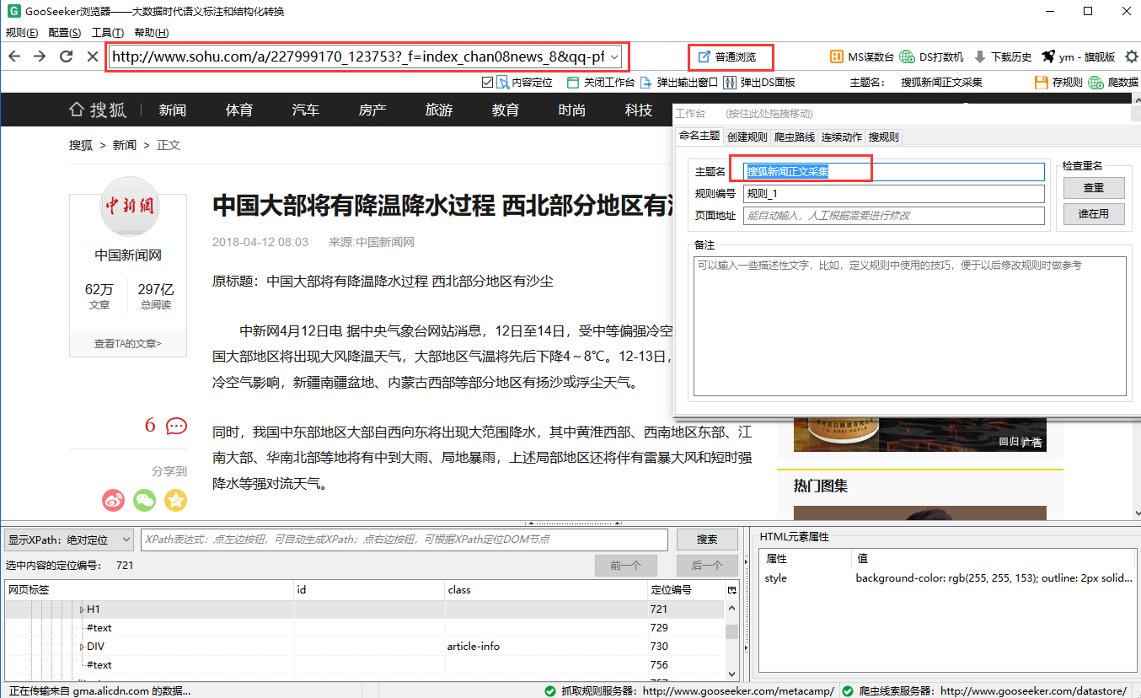Focus the 页面地址 input field
The image size is (1141, 698).
[894, 215]
